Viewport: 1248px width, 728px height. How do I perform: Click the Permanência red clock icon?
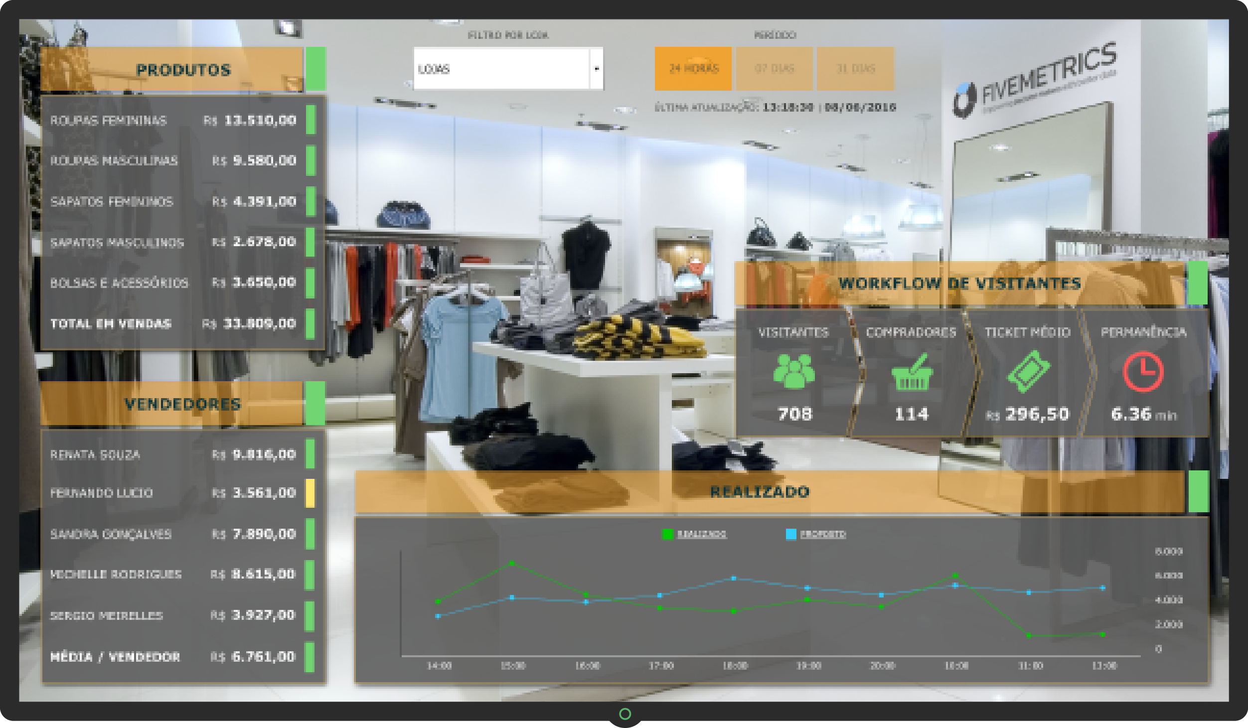1143,372
